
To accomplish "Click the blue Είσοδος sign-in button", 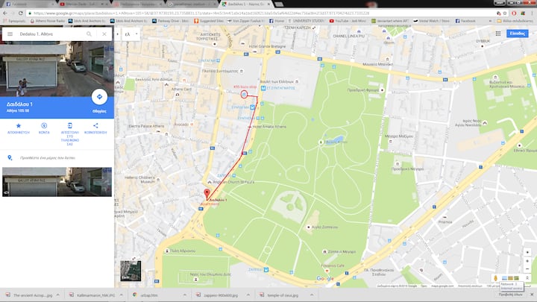I will tap(518, 33).
